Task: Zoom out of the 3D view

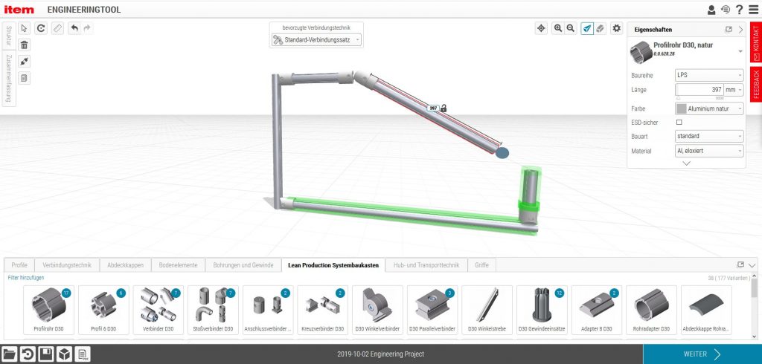Action: pos(571,28)
